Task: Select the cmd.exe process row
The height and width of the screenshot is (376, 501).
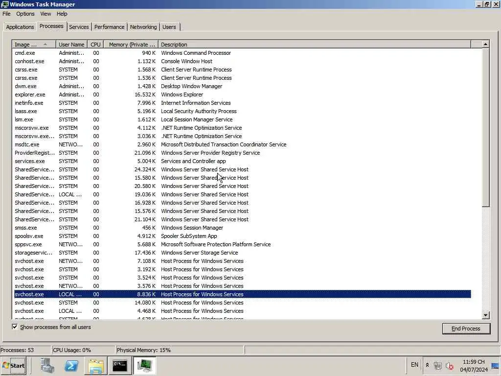Action: [x=242, y=53]
